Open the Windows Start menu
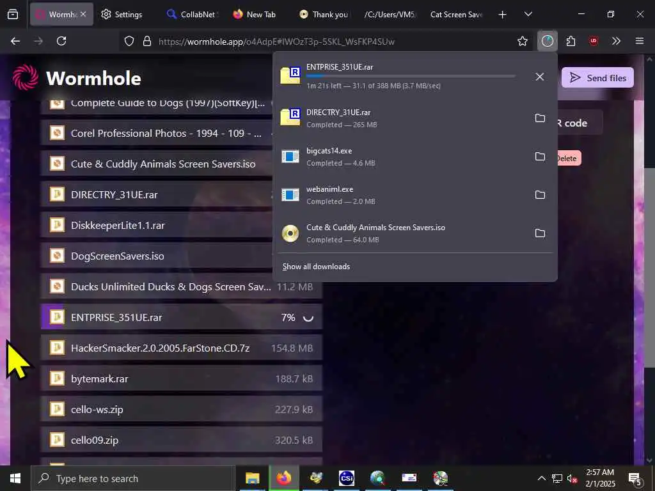The width and height of the screenshot is (655, 491). point(15,478)
